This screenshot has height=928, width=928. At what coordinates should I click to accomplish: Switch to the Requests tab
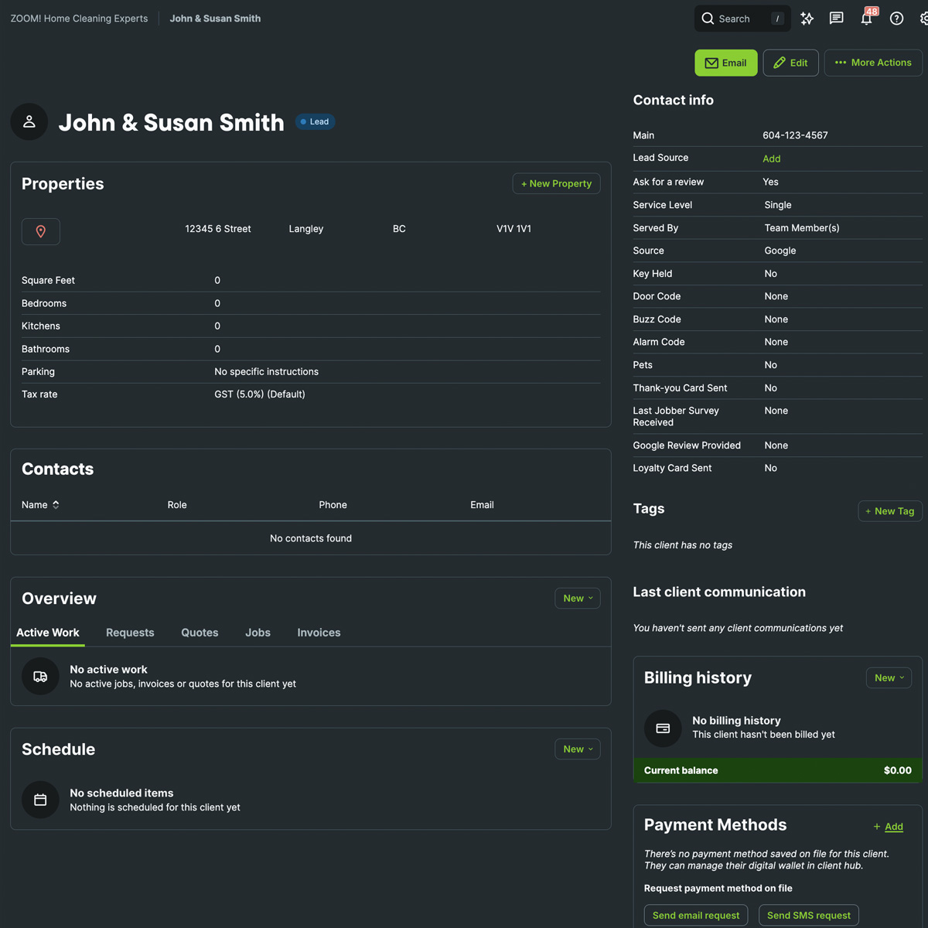(130, 633)
